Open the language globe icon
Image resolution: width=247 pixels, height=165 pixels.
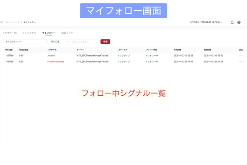[x=239, y=22]
